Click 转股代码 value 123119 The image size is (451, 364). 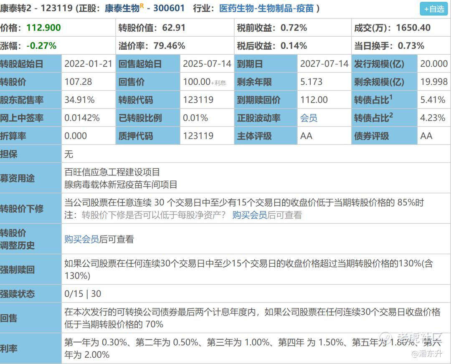(x=198, y=100)
